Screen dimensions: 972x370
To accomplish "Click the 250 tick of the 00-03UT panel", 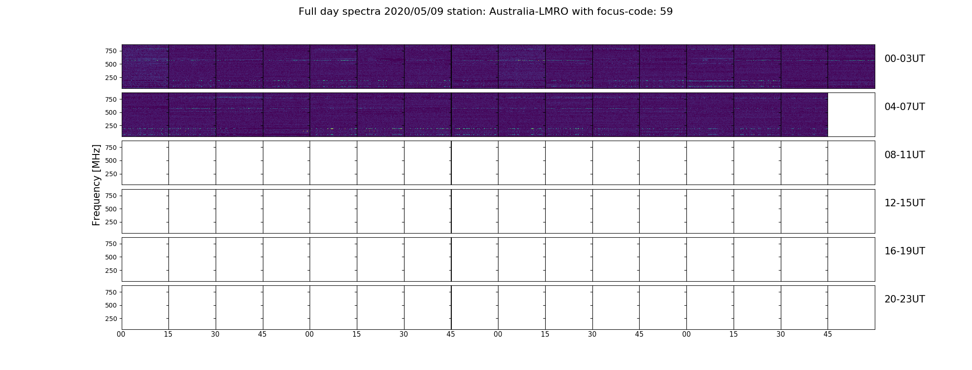I will [x=111, y=78].
